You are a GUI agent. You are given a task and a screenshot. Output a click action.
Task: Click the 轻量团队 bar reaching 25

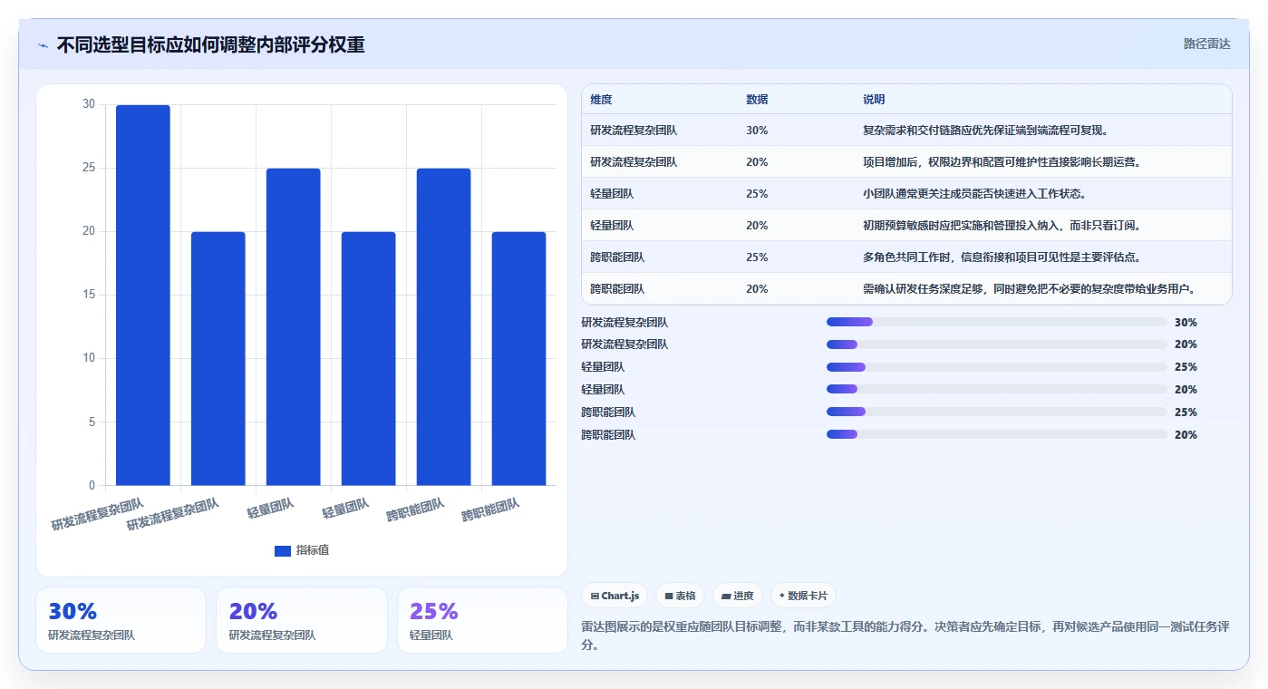(294, 326)
